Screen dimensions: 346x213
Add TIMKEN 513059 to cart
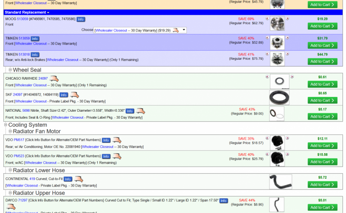[x=322, y=45]
